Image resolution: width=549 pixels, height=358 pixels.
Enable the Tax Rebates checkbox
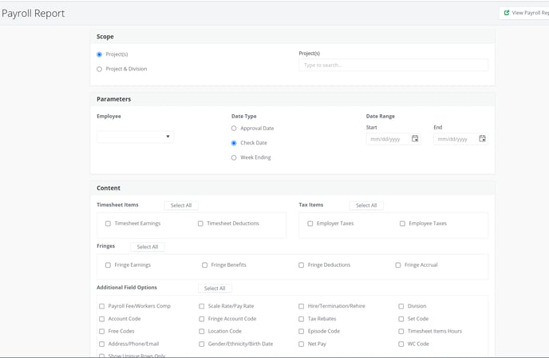(x=301, y=319)
